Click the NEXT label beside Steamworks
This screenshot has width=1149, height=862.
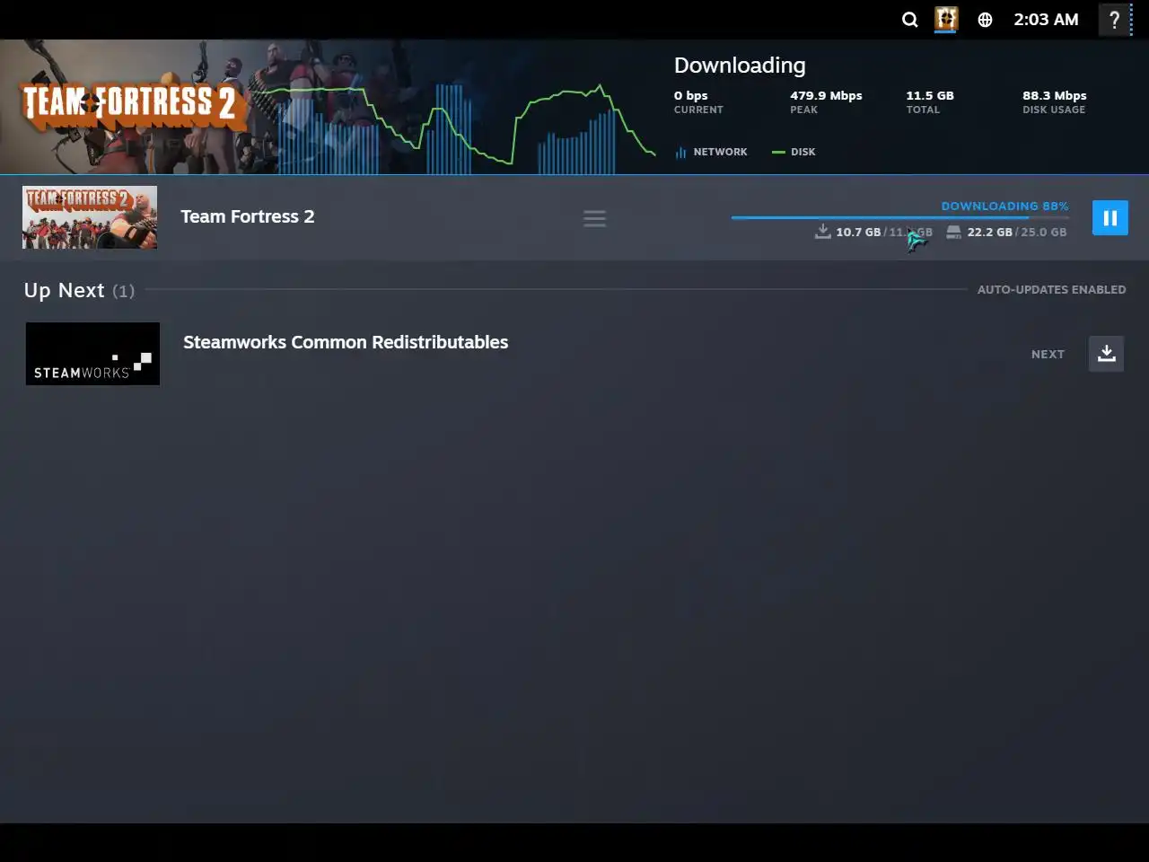[1048, 355]
